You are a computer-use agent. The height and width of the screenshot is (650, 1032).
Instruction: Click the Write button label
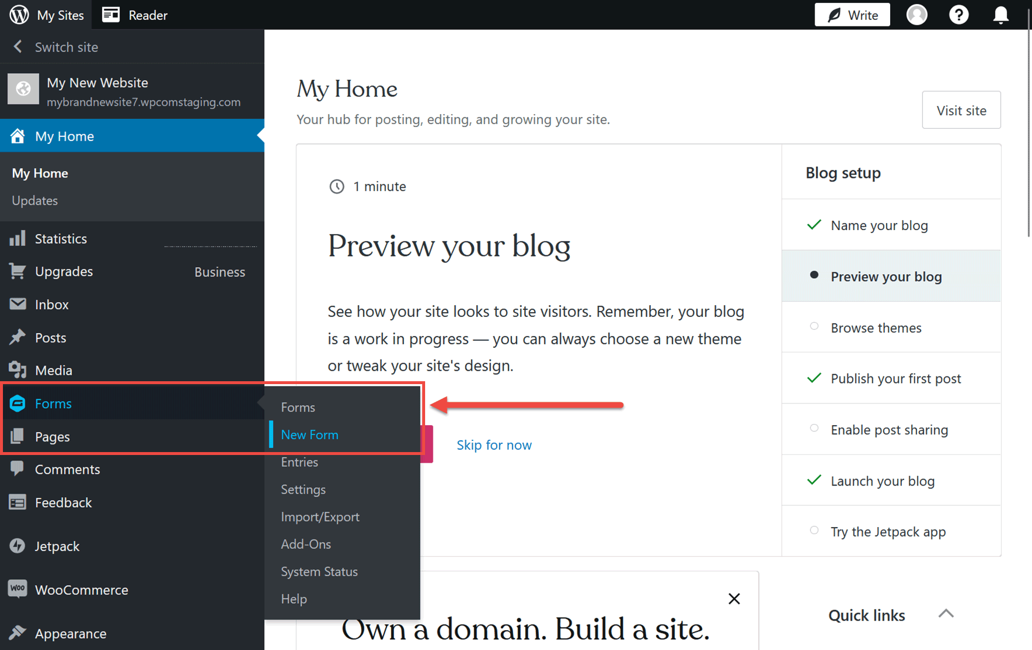point(863,15)
